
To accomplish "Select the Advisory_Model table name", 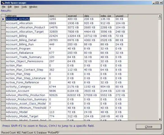I will [x=17, y=112].
